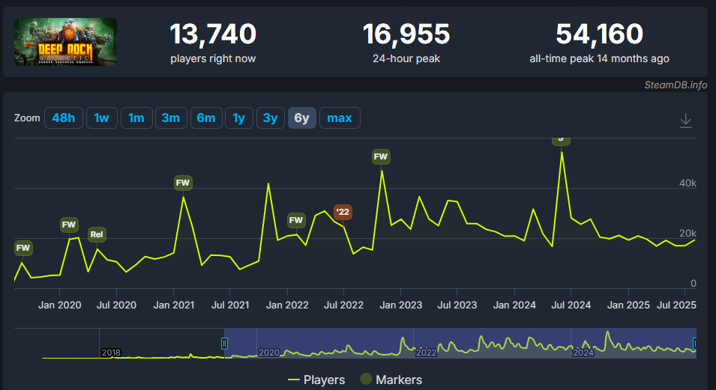Set zoom to 48h
This screenshot has width=716, height=390.
tap(64, 118)
